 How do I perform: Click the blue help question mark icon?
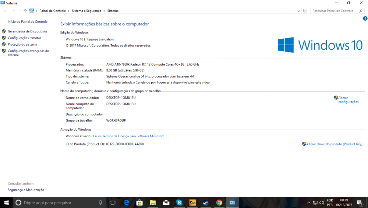(365, 18)
